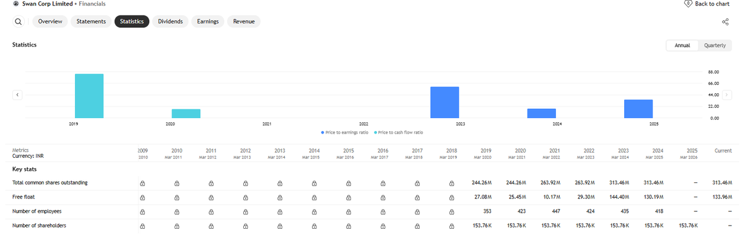743x243 pixels.
Task: Click the 2024 blue chart bar
Action: pyautogui.click(x=541, y=113)
